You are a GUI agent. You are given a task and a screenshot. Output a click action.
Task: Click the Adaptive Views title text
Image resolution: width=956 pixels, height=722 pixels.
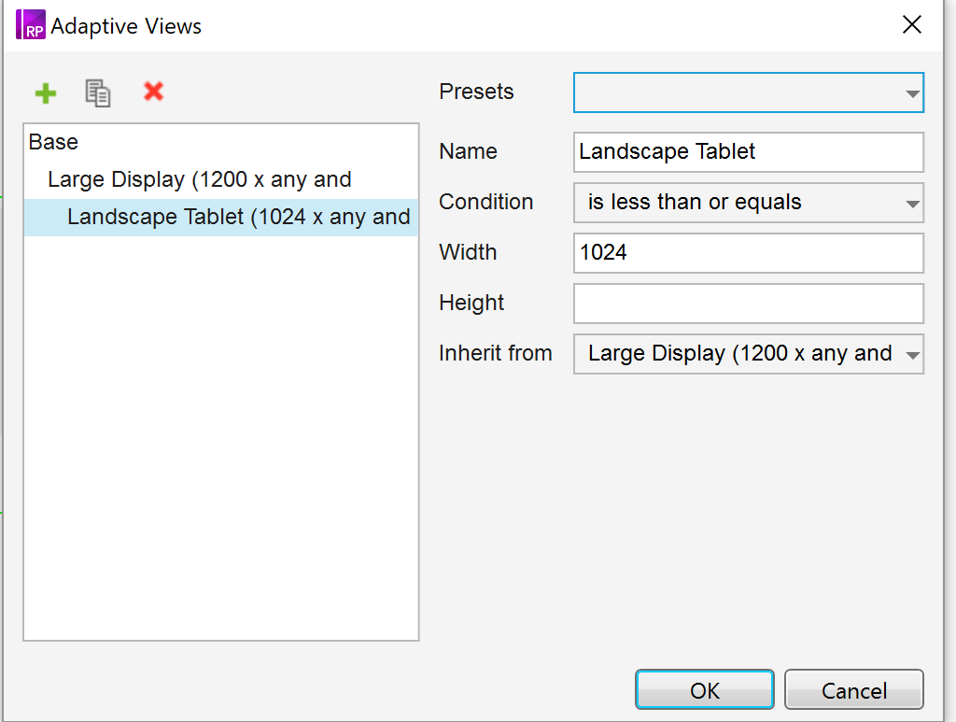pyautogui.click(x=126, y=26)
